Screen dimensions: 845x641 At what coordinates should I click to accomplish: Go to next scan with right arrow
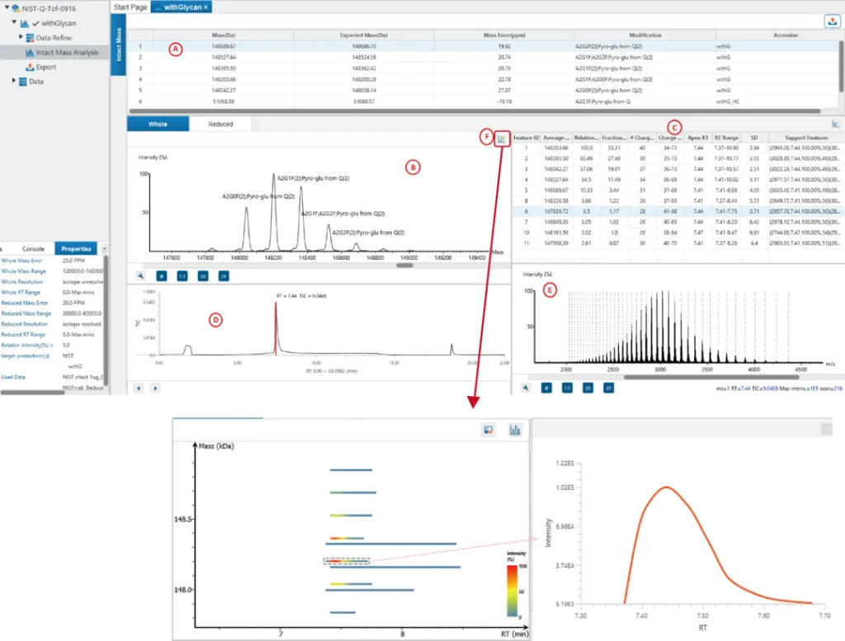coord(155,386)
